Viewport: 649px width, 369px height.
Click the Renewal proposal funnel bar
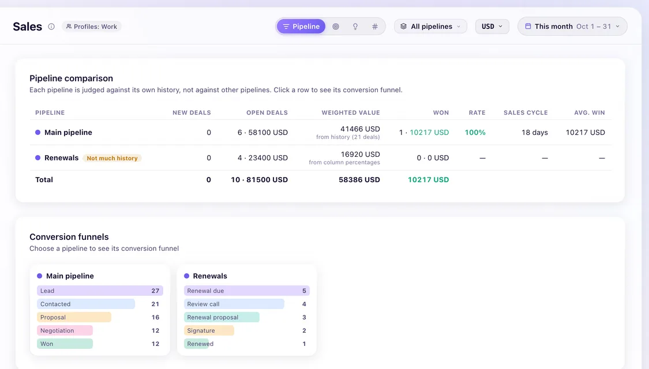click(x=222, y=317)
